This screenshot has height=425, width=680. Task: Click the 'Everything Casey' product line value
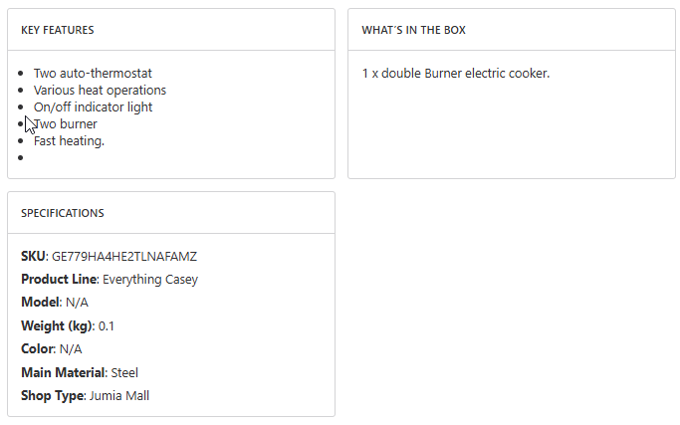point(150,279)
